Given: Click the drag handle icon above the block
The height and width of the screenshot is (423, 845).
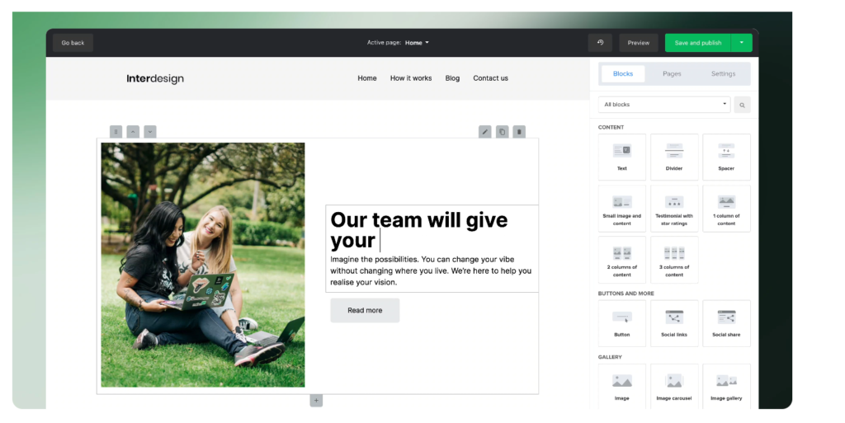Looking at the screenshot, I should (116, 132).
